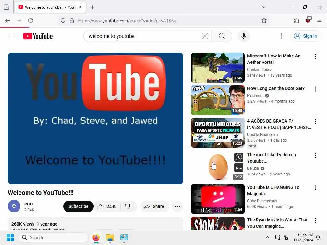This screenshot has height=245, width=327.
Task: Add egg video to queue
Action: [239, 168]
